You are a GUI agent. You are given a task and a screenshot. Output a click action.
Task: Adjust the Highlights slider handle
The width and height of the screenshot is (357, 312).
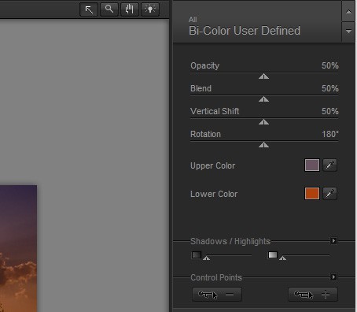(x=282, y=258)
